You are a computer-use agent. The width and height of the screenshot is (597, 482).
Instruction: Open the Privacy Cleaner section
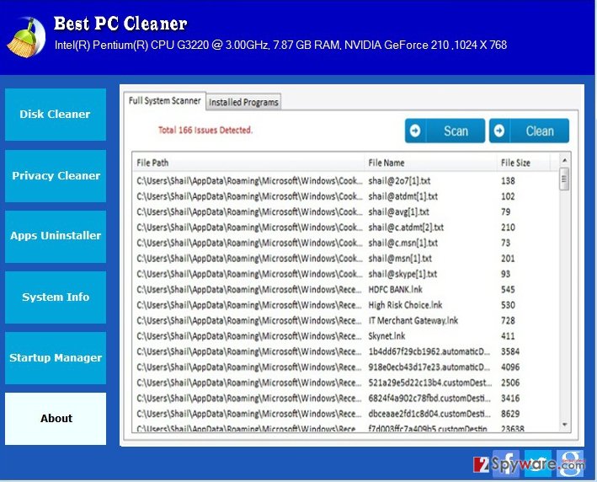tap(56, 175)
